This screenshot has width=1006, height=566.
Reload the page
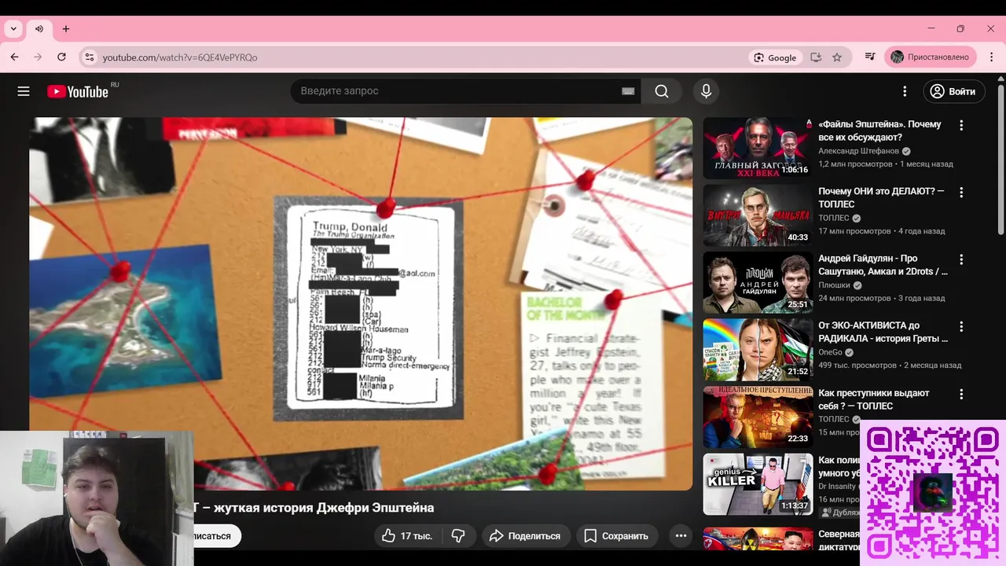point(61,57)
